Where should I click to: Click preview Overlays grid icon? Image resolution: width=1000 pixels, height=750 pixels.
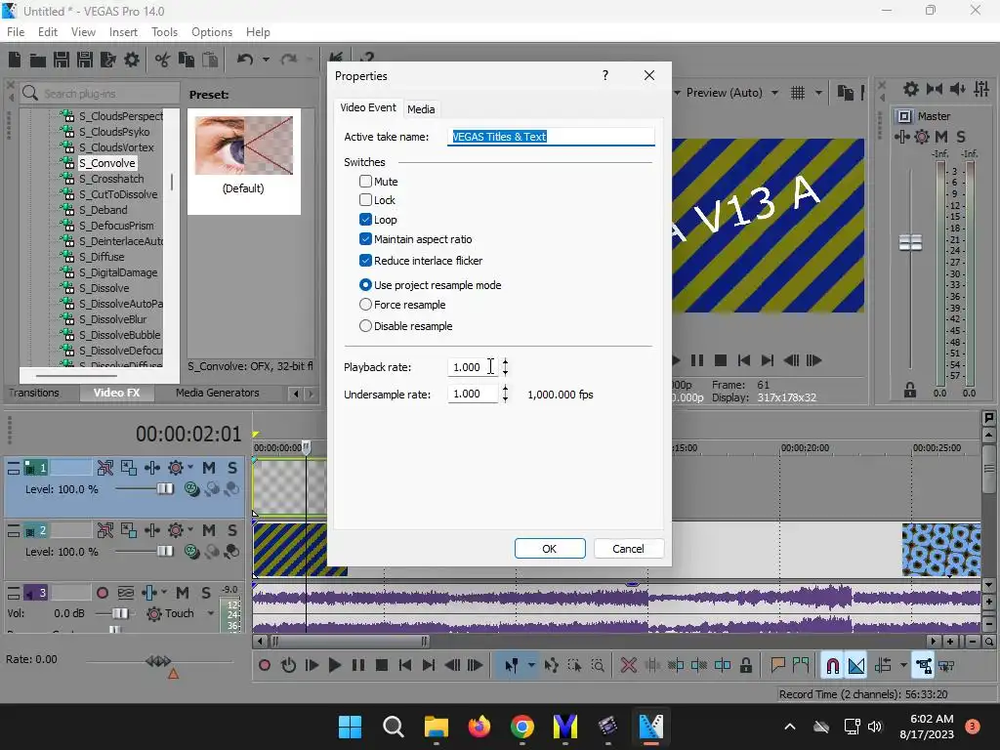[x=797, y=93]
